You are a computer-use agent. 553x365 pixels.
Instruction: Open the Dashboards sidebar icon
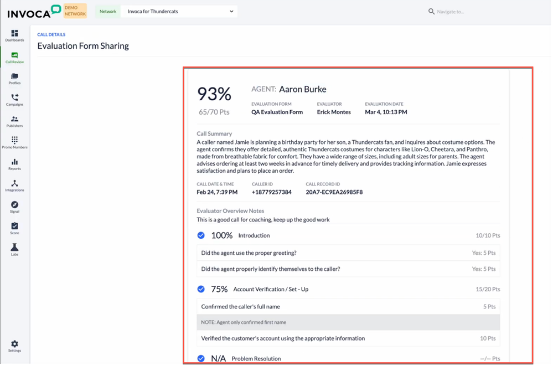coord(14,35)
